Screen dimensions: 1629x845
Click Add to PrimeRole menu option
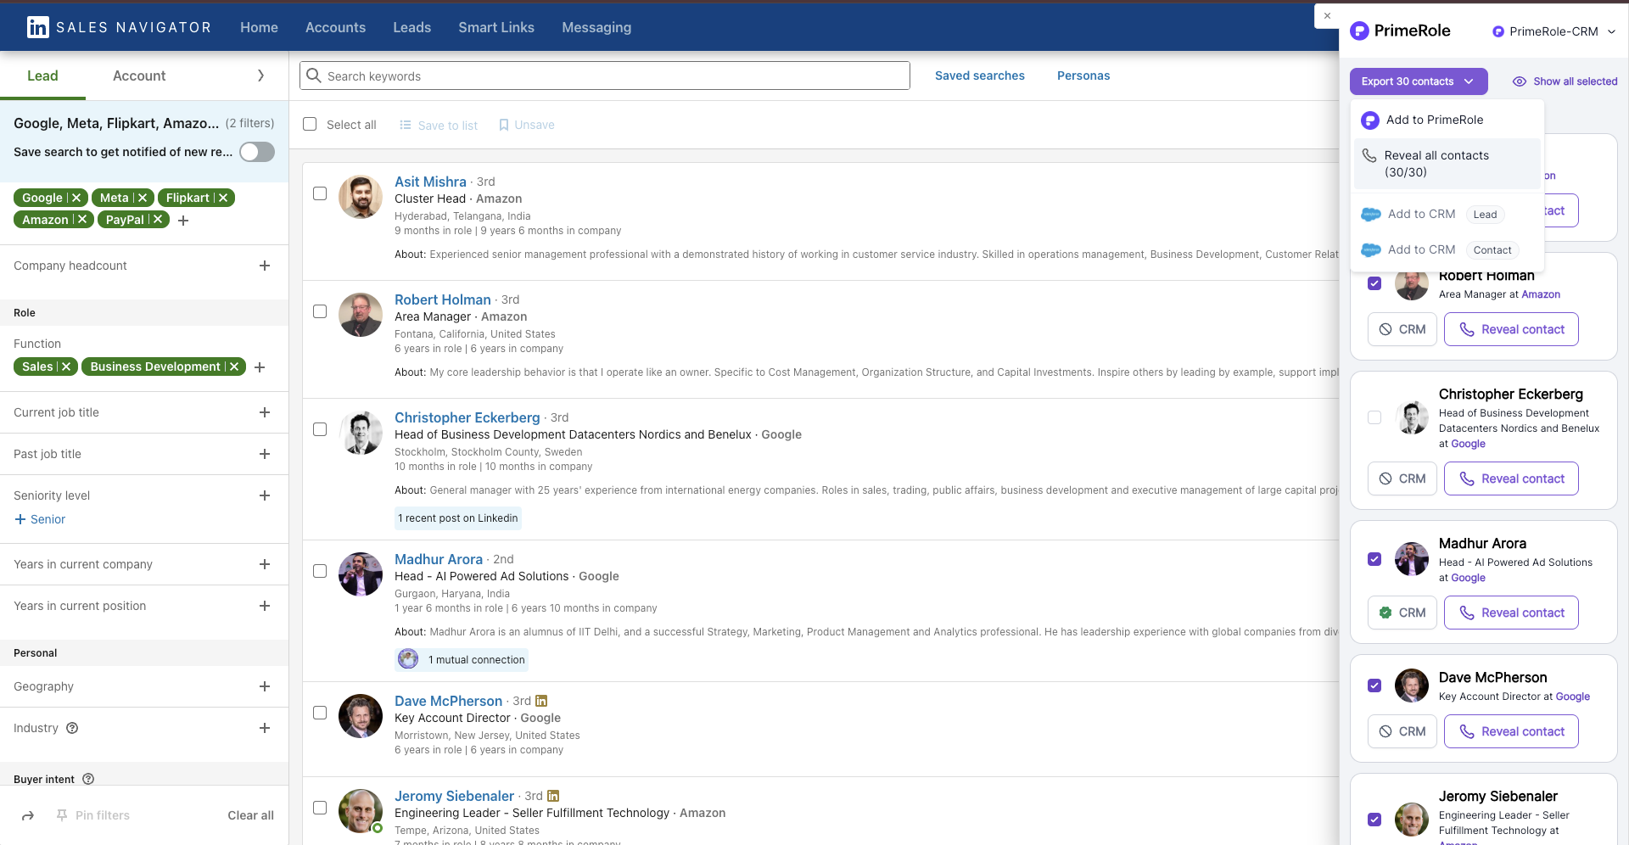(x=1447, y=120)
